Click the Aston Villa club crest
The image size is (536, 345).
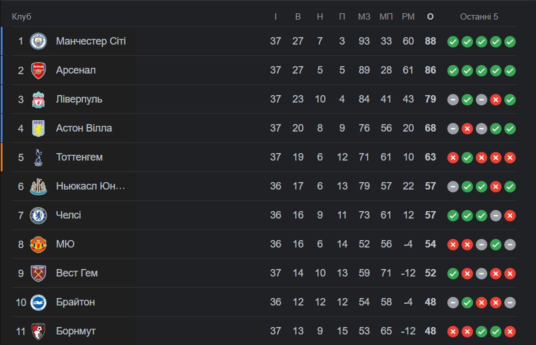point(38,128)
